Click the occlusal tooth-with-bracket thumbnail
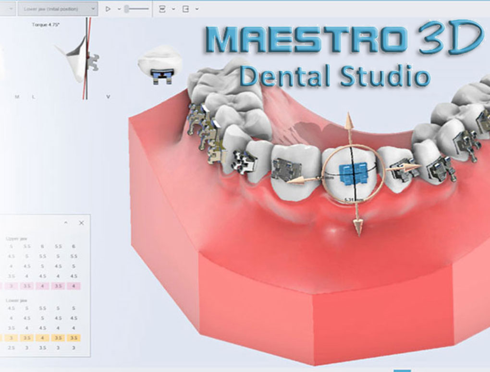Viewport: 490px width, 372px height. coord(160,65)
